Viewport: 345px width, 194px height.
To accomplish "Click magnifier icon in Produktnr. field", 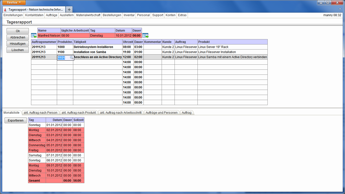I will [x=71, y=58].
